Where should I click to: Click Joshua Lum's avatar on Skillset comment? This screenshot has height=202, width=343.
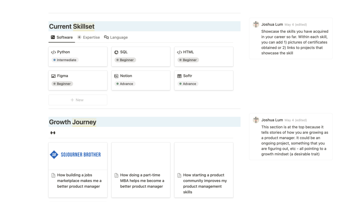(x=256, y=24)
